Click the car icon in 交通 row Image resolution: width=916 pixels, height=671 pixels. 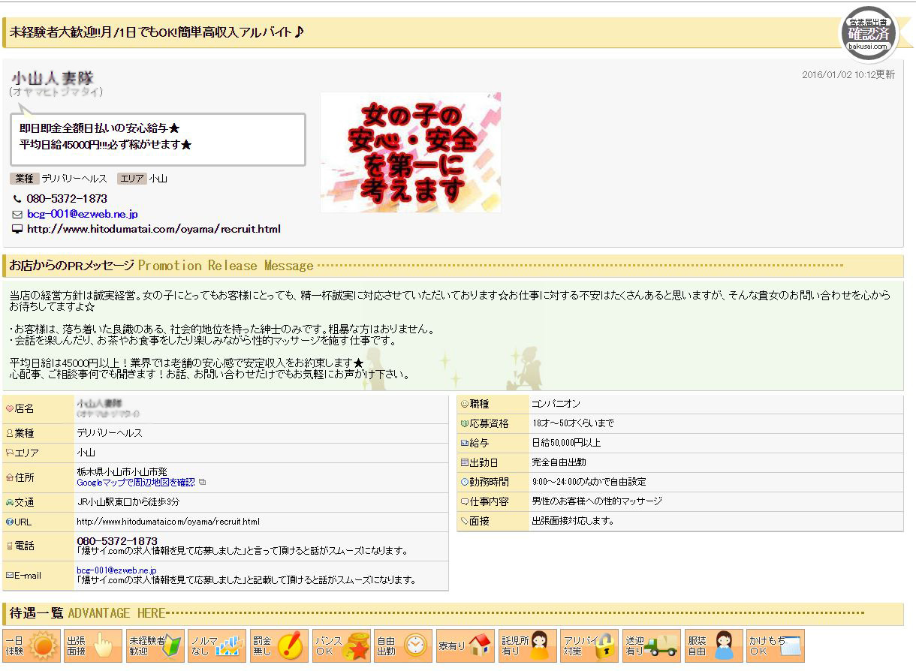[x=10, y=502]
